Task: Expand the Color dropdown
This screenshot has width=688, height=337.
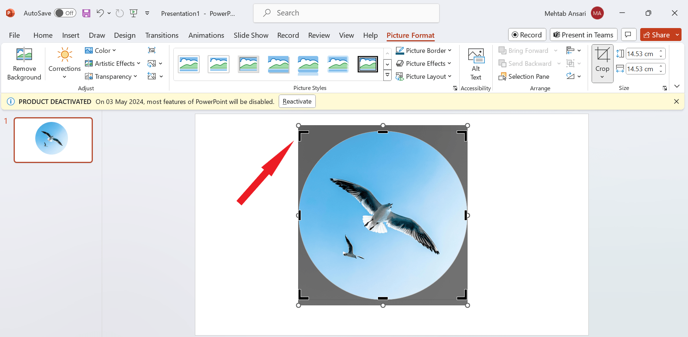Action: (101, 51)
